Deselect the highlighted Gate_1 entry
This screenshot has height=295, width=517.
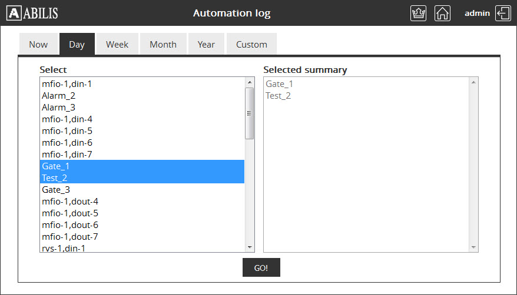pyautogui.click(x=56, y=166)
